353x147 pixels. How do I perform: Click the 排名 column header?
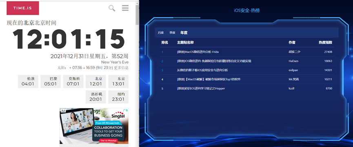click(x=164, y=42)
